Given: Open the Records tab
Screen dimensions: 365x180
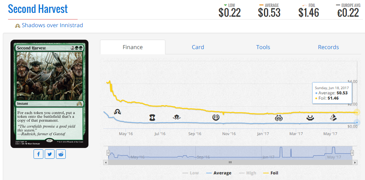Looking at the screenshot, I should click(328, 47).
